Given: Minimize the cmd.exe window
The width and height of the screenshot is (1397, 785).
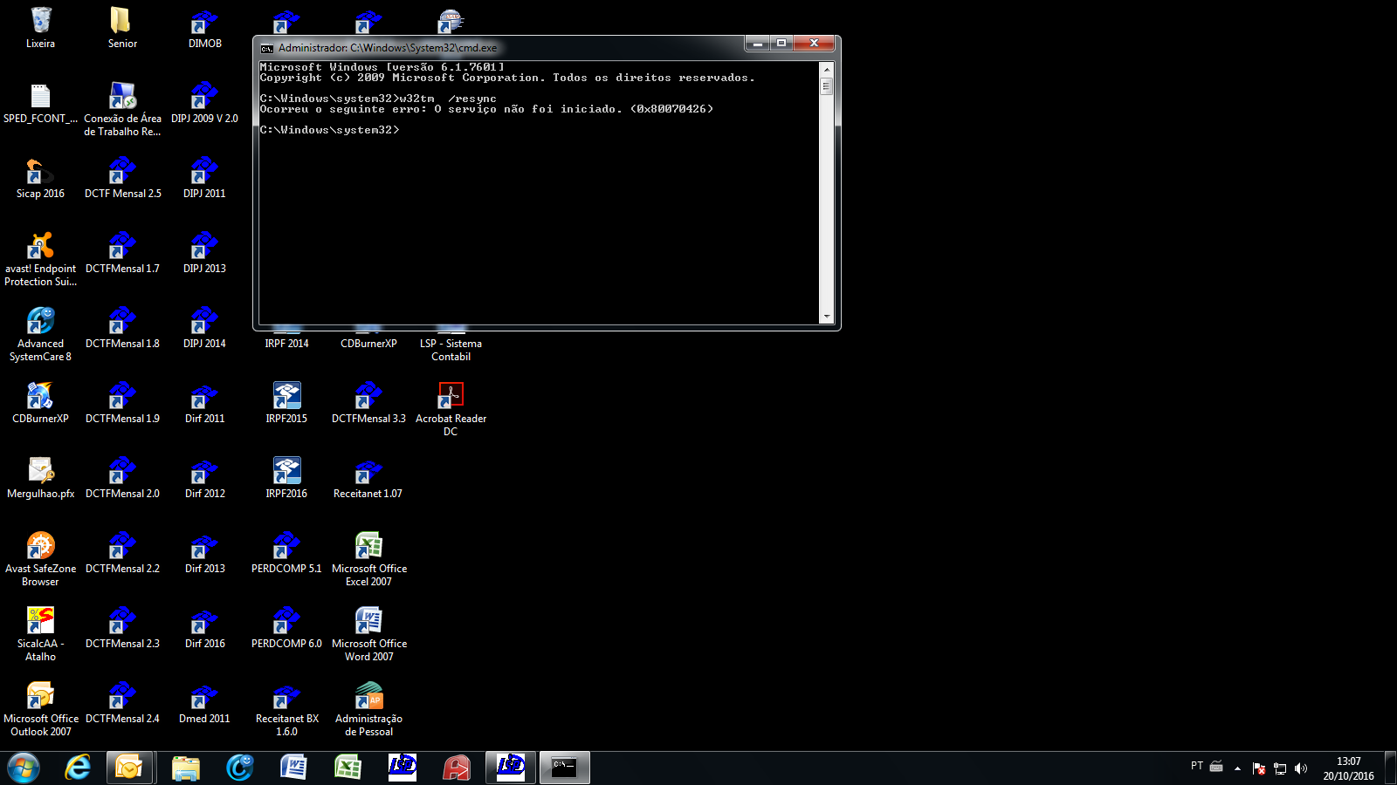Looking at the screenshot, I should pyautogui.click(x=757, y=43).
